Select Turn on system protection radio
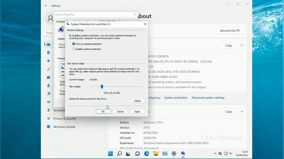Image resolution: width=284 pixels, height=159 pixels. click(x=74, y=44)
